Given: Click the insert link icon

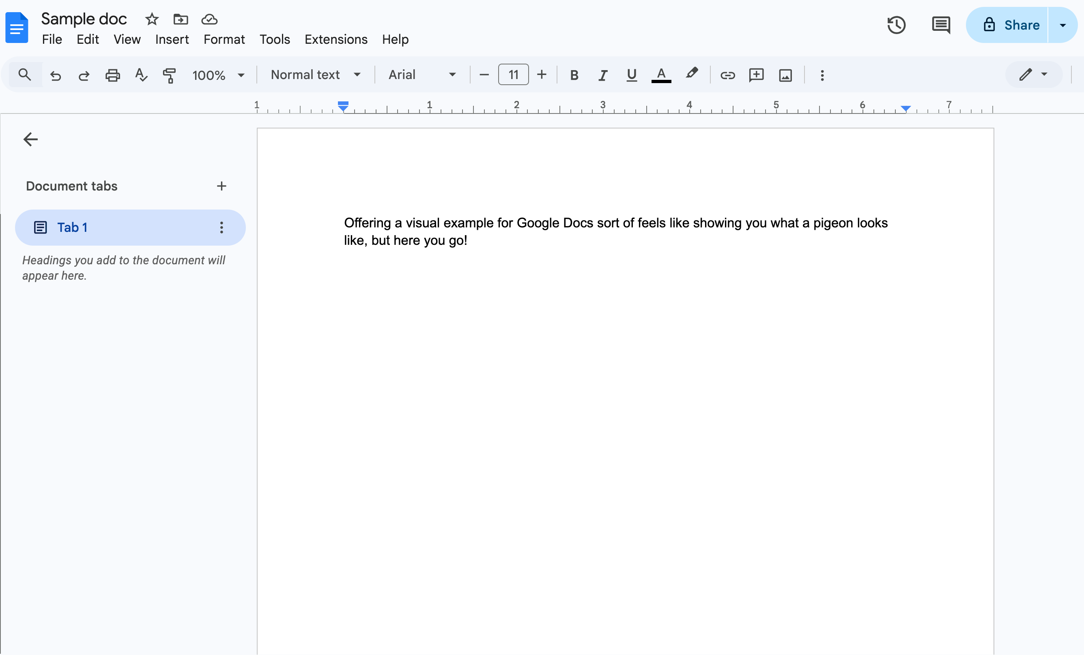Looking at the screenshot, I should 727,75.
